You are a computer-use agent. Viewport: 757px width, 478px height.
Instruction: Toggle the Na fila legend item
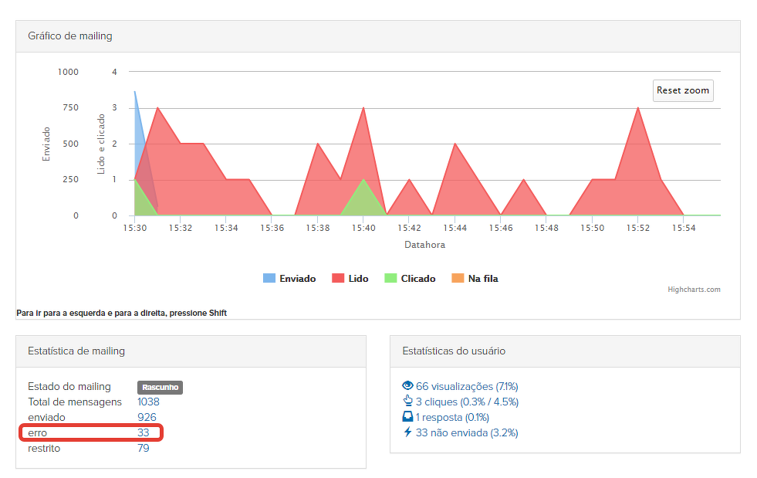tap(482, 279)
